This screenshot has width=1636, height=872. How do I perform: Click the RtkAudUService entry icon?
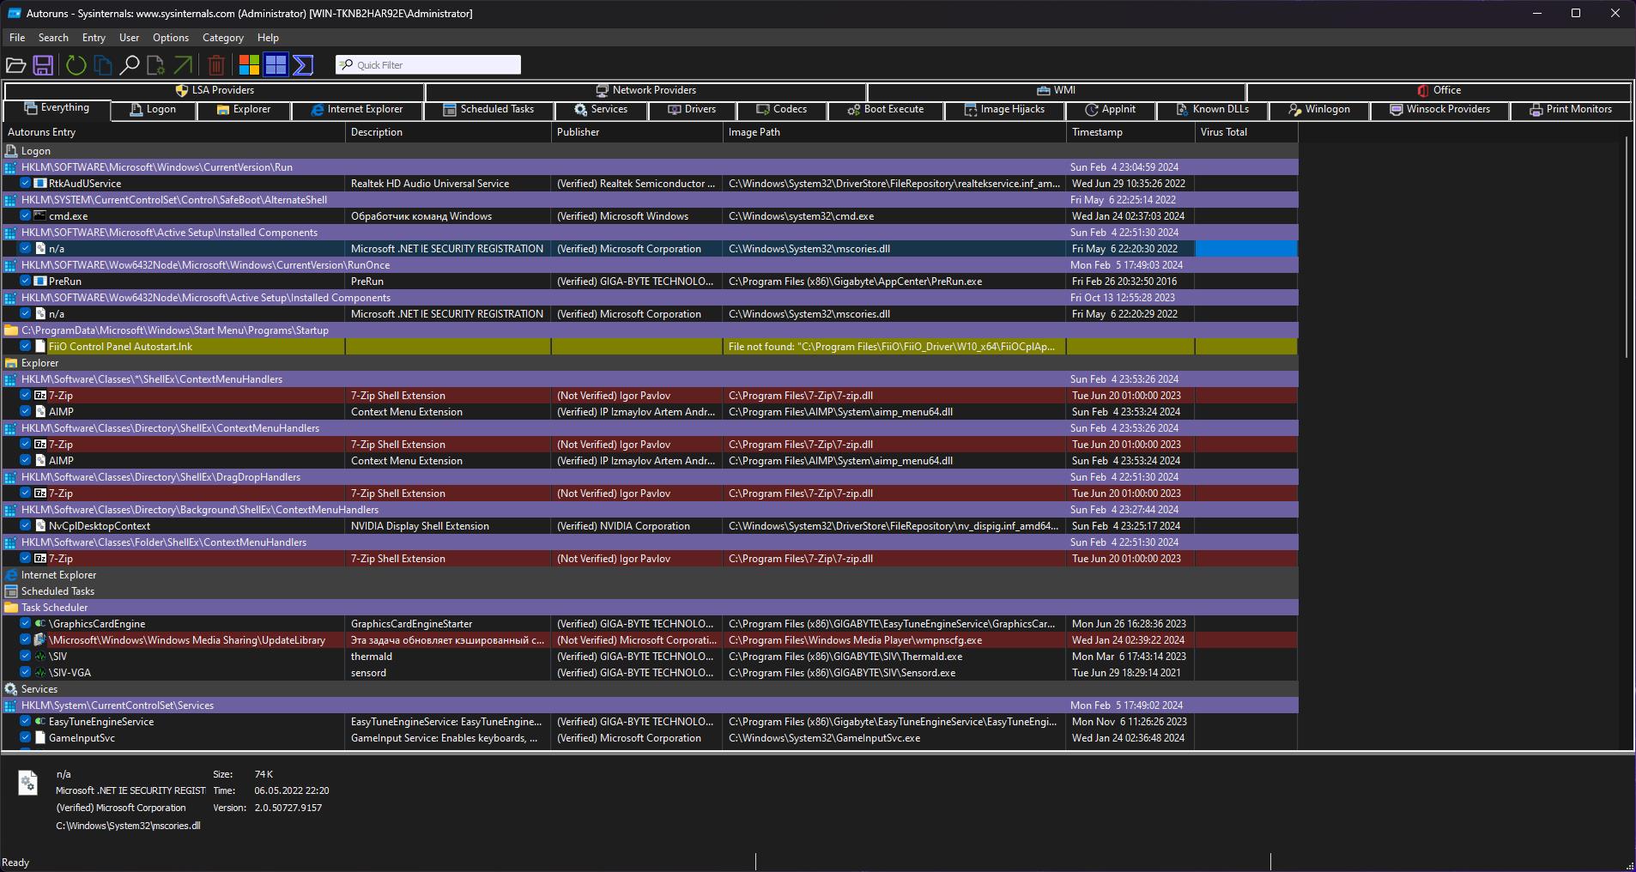40,184
